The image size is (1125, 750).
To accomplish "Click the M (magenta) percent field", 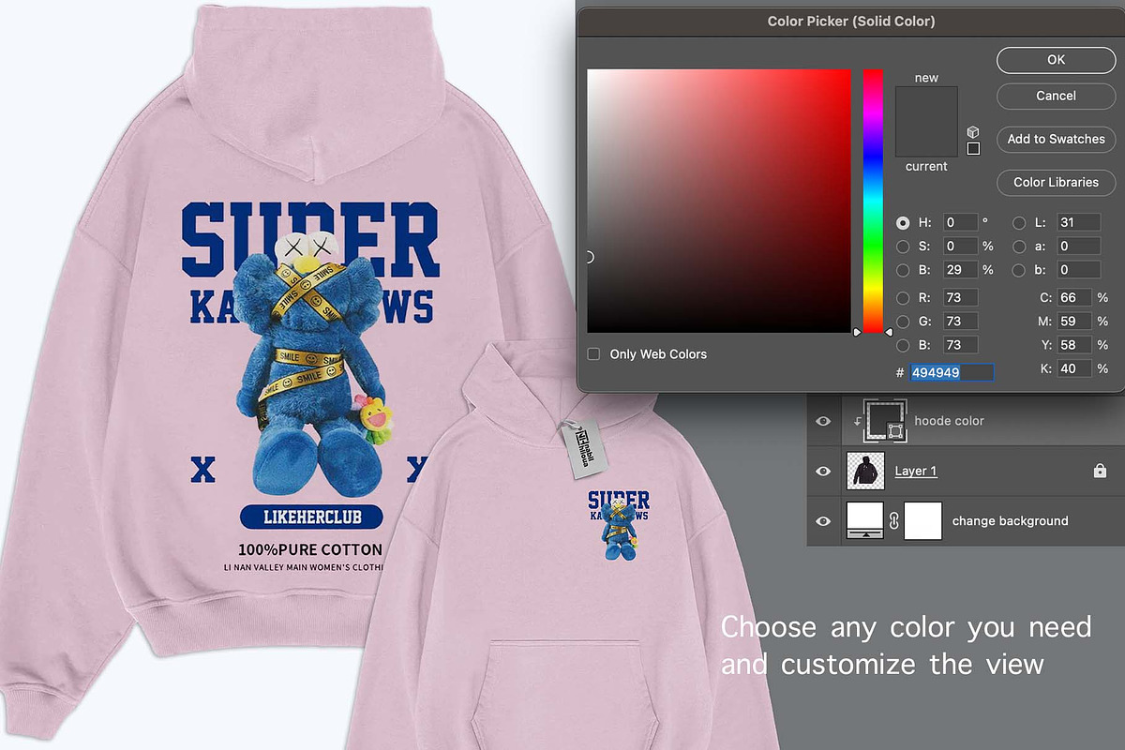I will [x=1074, y=322].
